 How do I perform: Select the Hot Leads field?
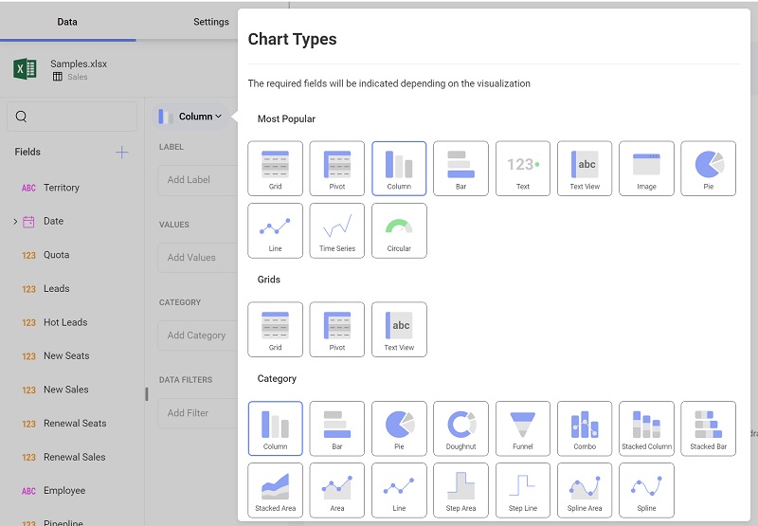coord(65,322)
